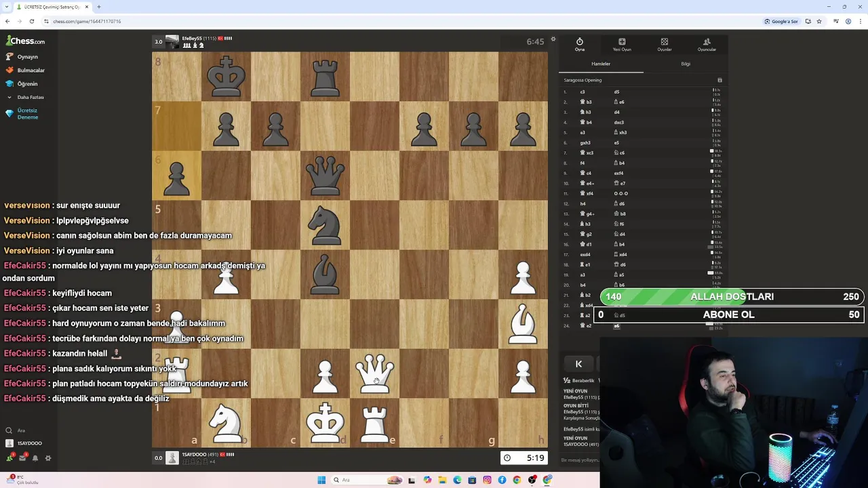Expand the browser tab search dropdown

pyautogui.click(x=7, y=7)
